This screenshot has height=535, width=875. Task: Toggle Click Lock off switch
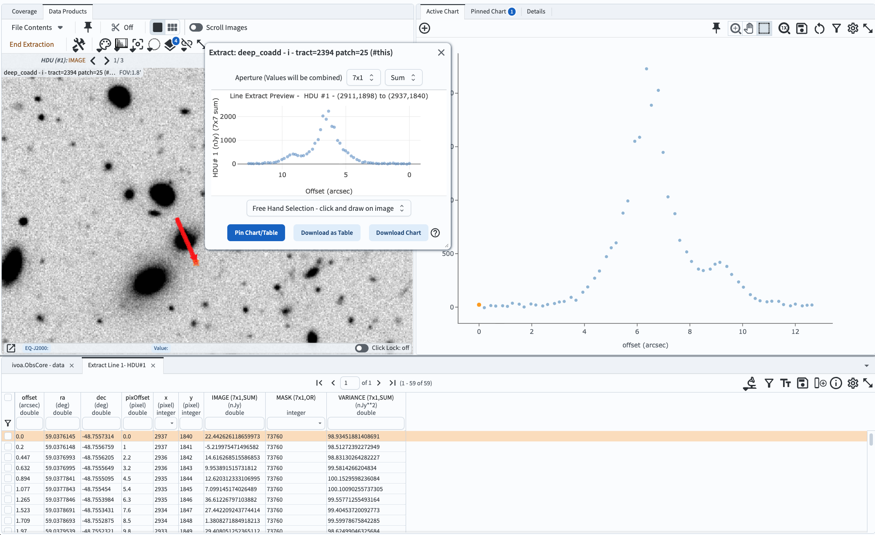[x=361, y=348]
